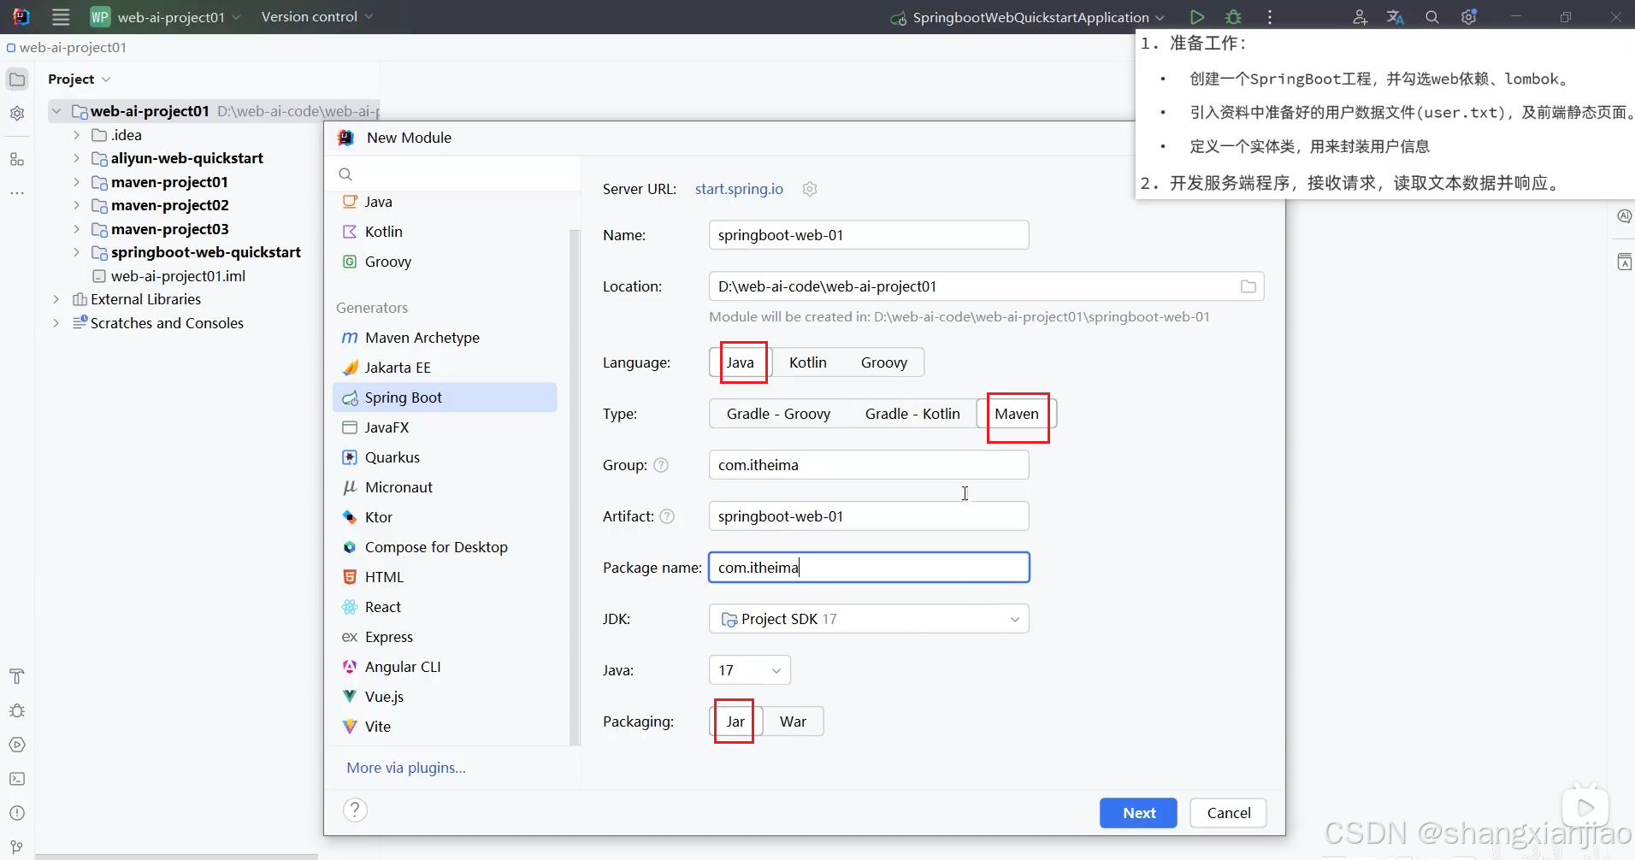Click the Package name input field
Screen dimensions: 1635x860
pyautogui.click(x=869, y=568)
